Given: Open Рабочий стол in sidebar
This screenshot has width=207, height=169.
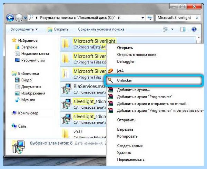Looking at the screenshot, I should (33, 60).
